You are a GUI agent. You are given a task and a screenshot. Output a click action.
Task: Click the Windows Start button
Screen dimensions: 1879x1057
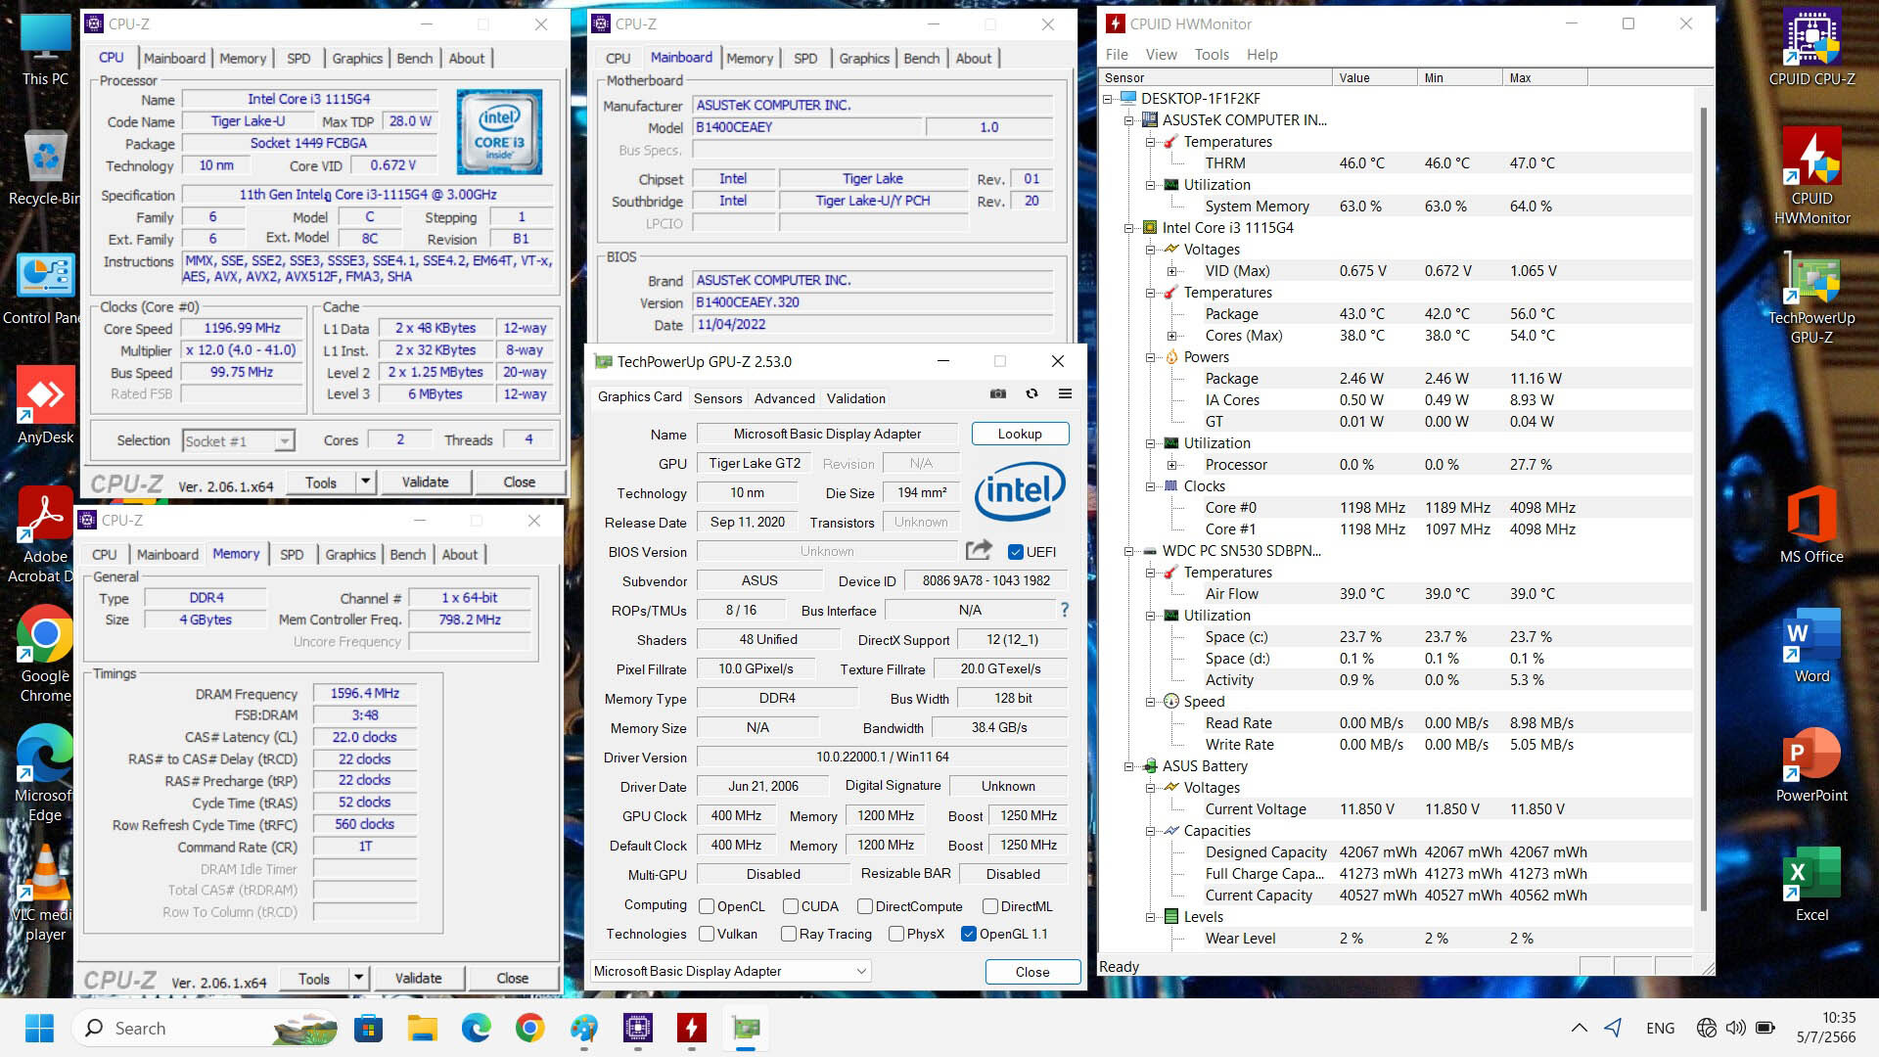[x=39, y=1028]
